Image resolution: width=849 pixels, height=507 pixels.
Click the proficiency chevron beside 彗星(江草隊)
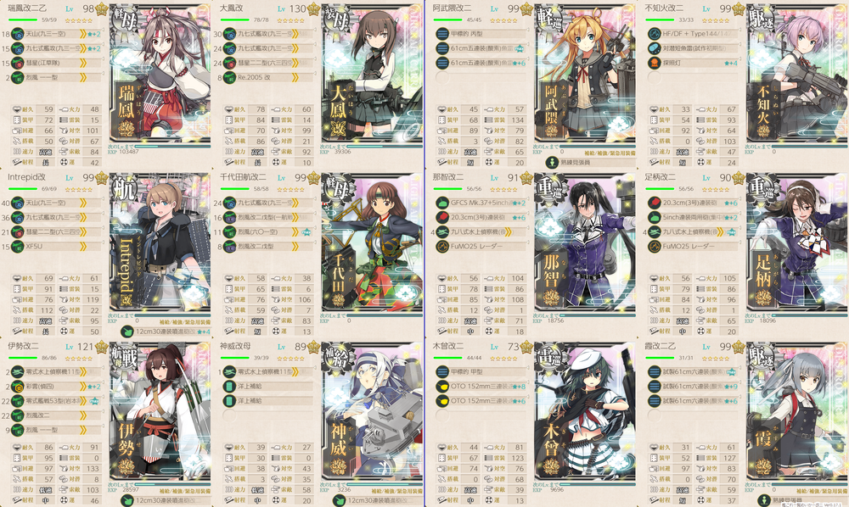[83, 63]
